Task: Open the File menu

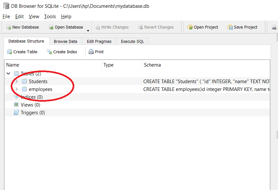Action: tap(6, 17)
